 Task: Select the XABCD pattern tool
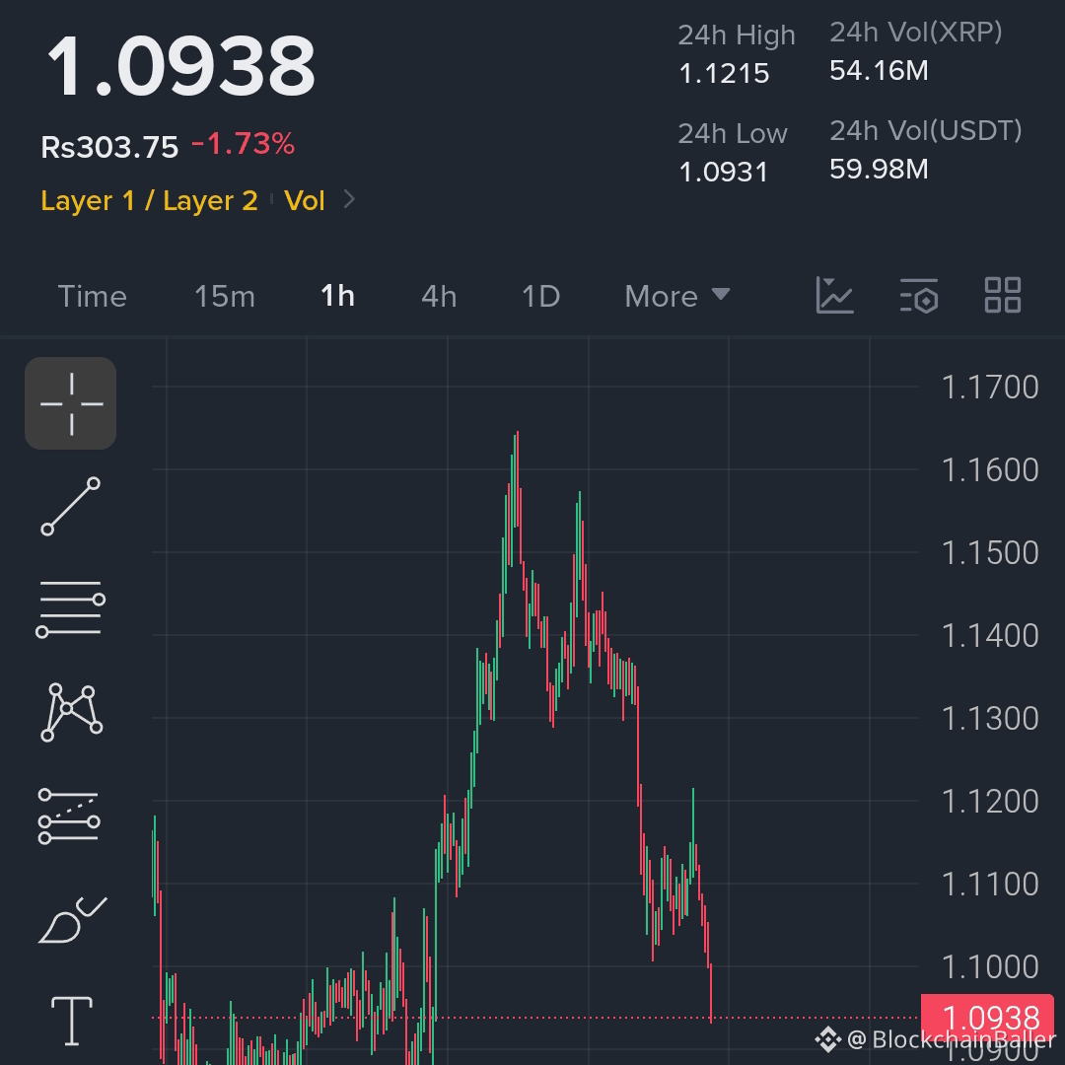click(x=71, y=712)
